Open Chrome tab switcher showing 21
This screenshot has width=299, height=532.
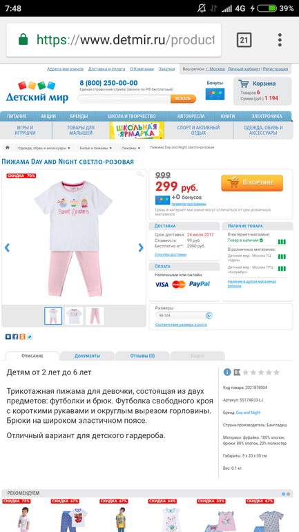click(244, 39)
